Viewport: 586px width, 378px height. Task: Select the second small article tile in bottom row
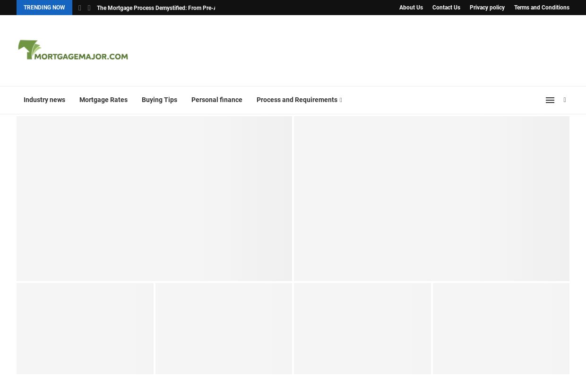coord(224,328)
